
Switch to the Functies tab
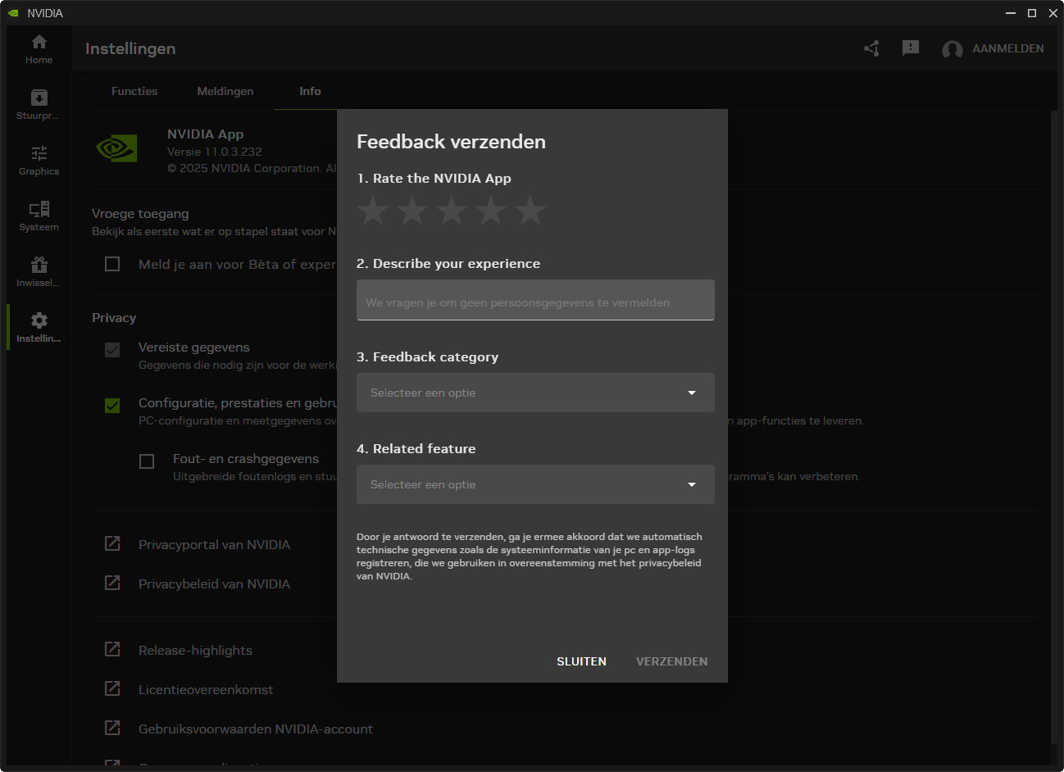[134, 91]
